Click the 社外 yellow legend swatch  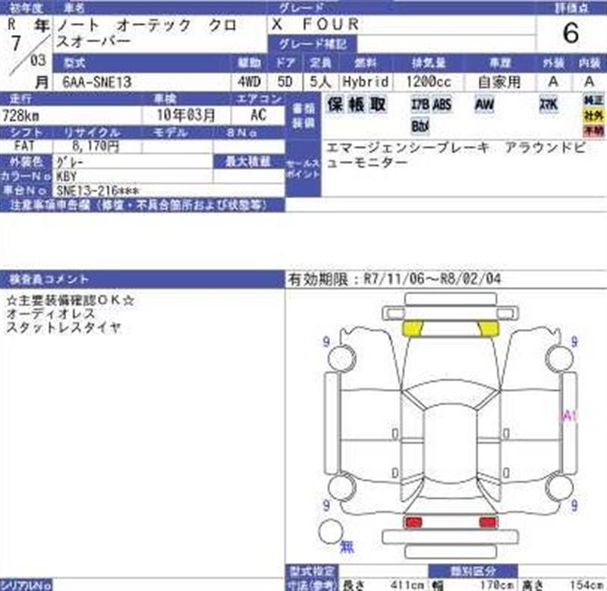click(593, 115)
